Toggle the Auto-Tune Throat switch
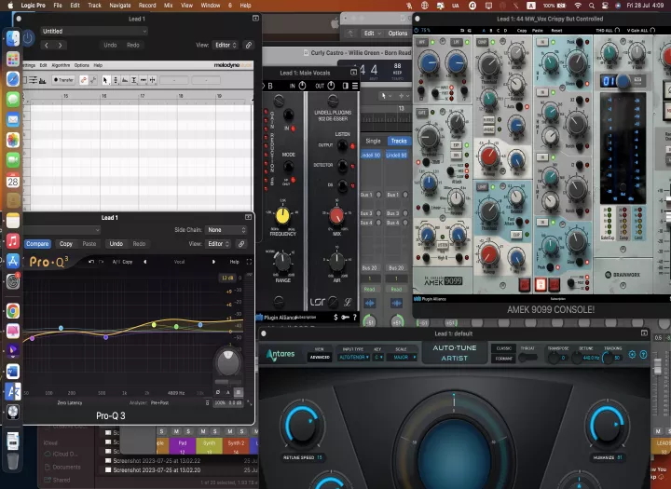The image size is (671, 489). pos(527,358)
